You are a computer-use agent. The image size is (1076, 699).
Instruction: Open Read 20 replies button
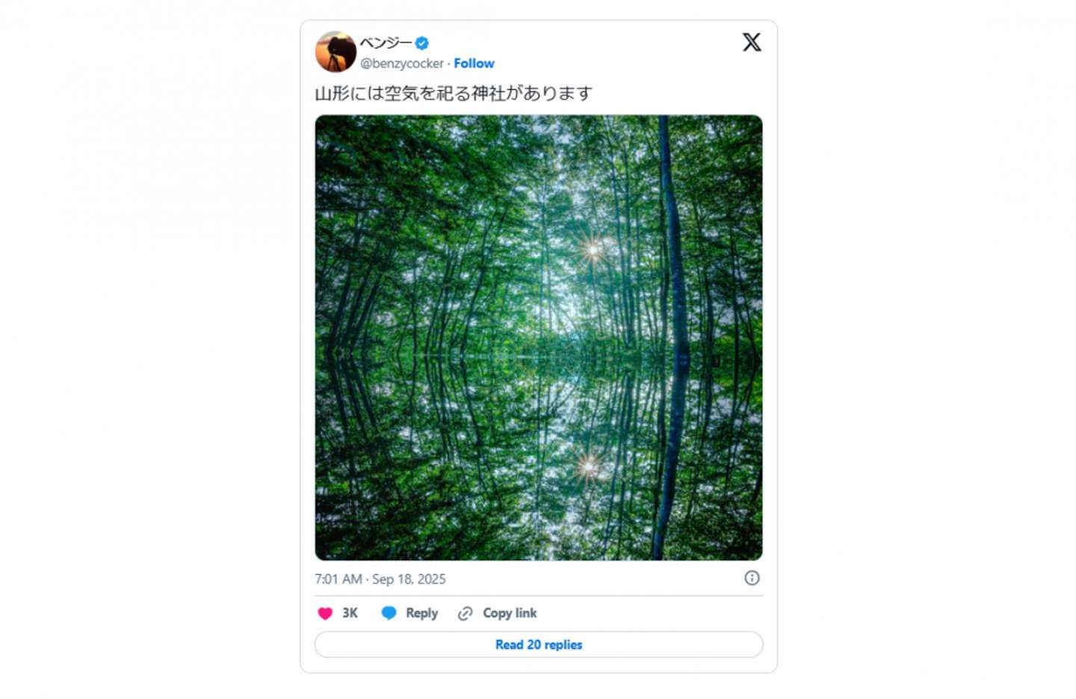(x=538, y=644)
